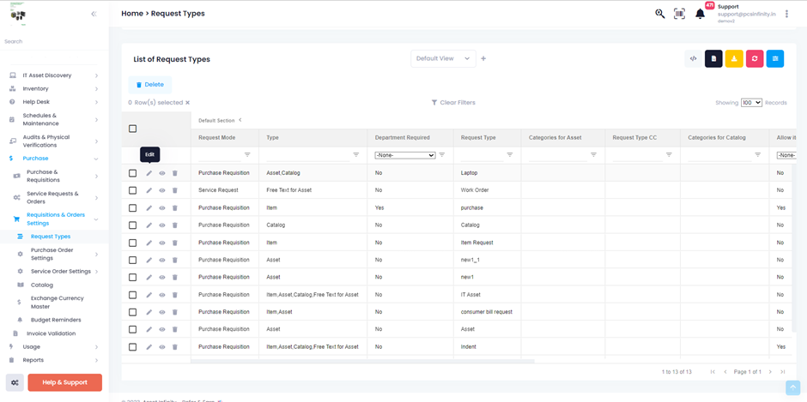View the Asset row with eye icon
Screen dimensions: 807x402
coord(162,329)
